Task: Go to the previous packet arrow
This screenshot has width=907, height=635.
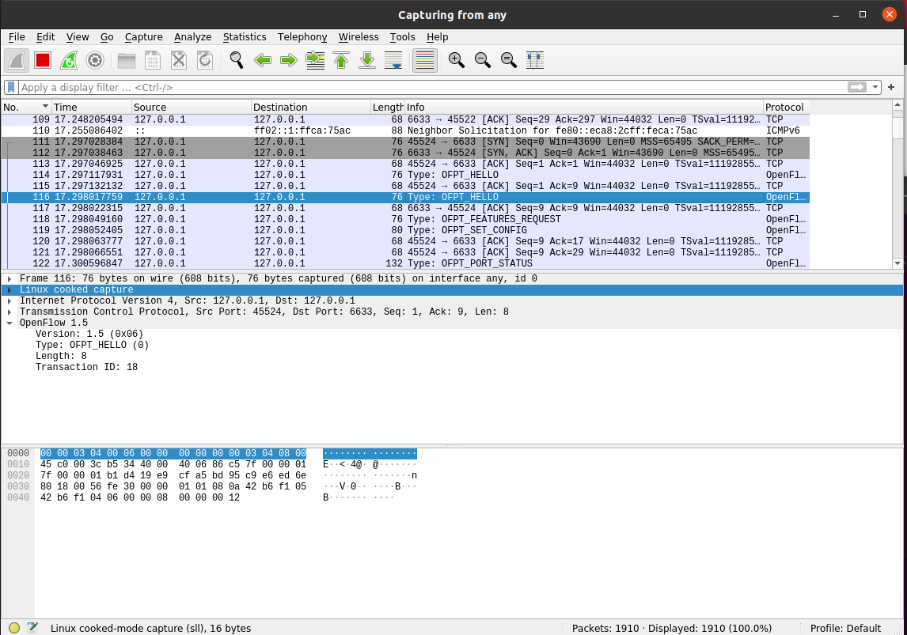Action: point(263,60)
